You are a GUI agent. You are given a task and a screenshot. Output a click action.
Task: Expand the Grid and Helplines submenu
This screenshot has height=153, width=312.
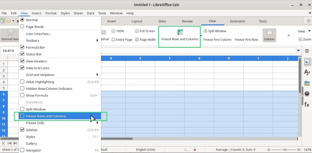[40, 75]
